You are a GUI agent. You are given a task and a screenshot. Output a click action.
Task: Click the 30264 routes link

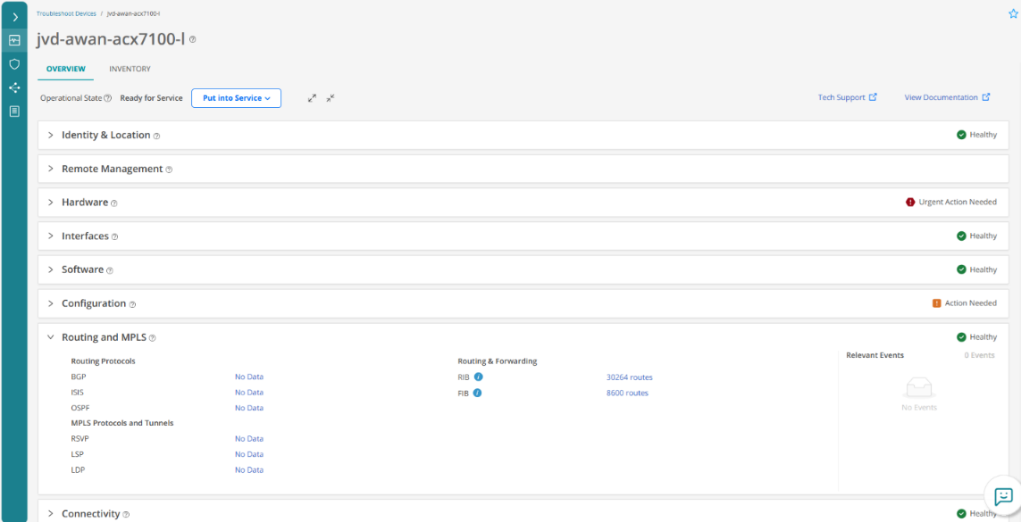click(629, 377)
